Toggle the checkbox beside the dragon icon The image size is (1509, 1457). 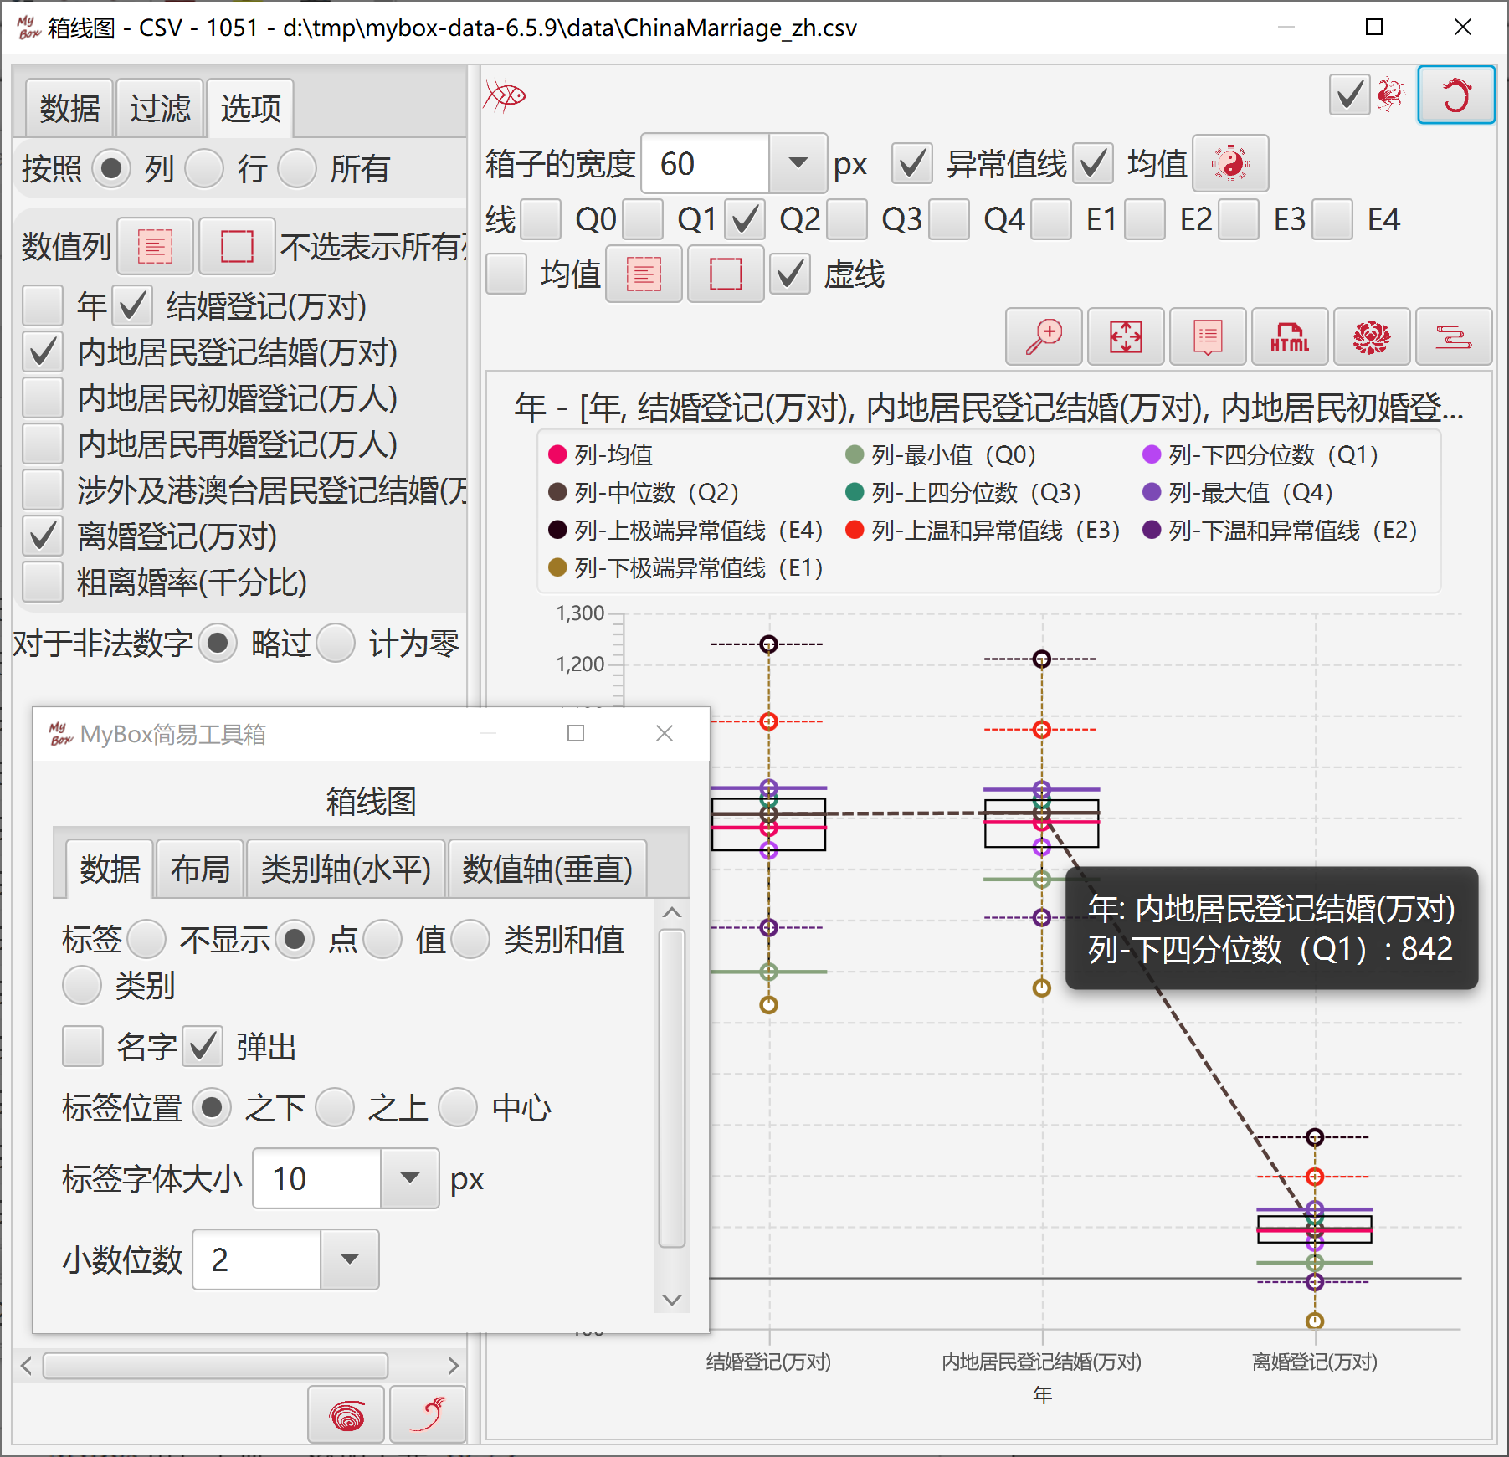pos(1350,95)
